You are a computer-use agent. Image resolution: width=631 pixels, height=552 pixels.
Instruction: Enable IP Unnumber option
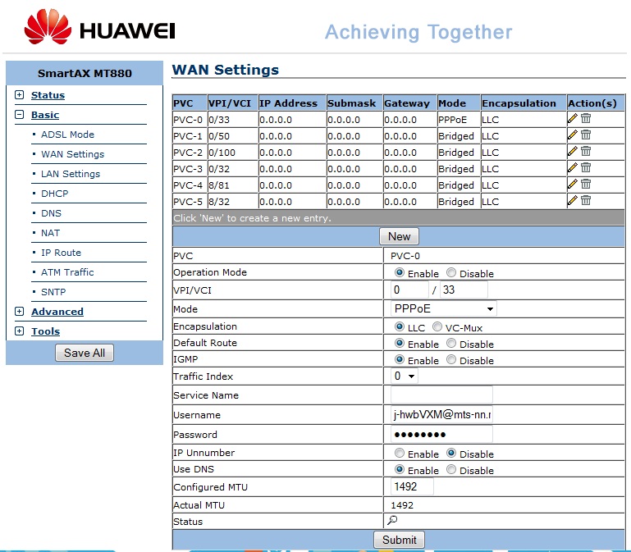point(400,454)
